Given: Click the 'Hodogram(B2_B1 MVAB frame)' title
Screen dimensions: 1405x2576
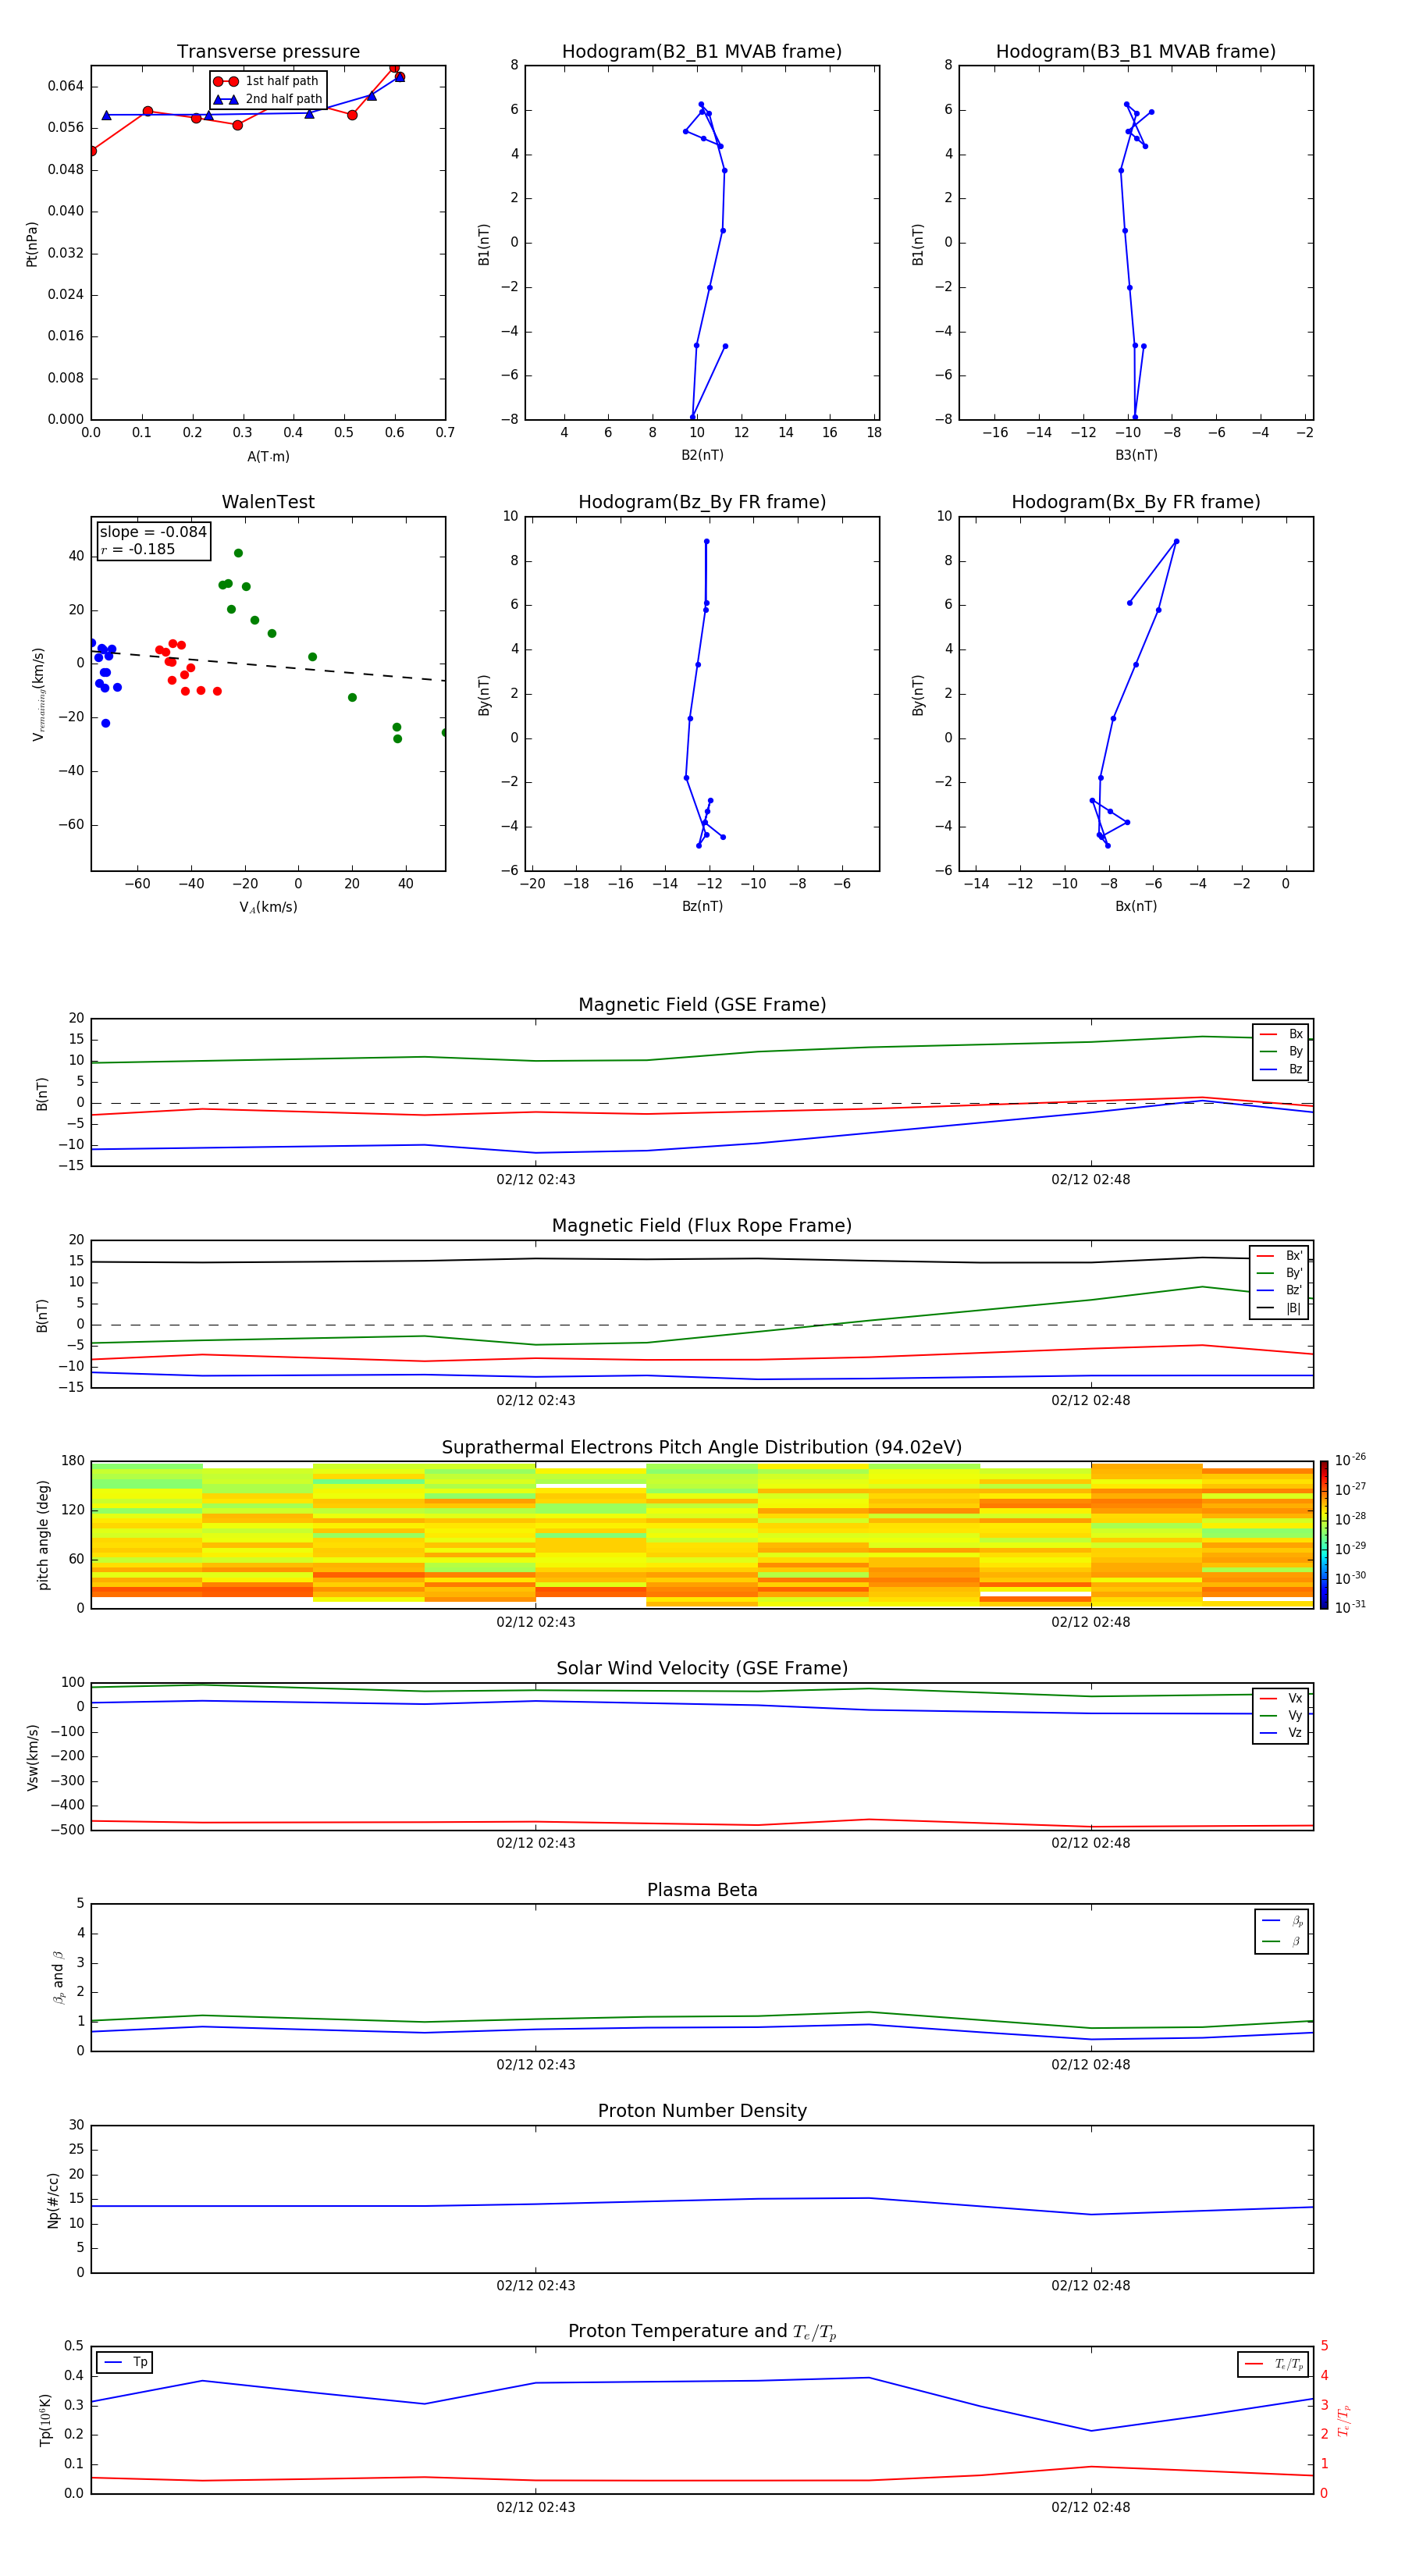Looking at the screenshot, I should pos(701,52).
